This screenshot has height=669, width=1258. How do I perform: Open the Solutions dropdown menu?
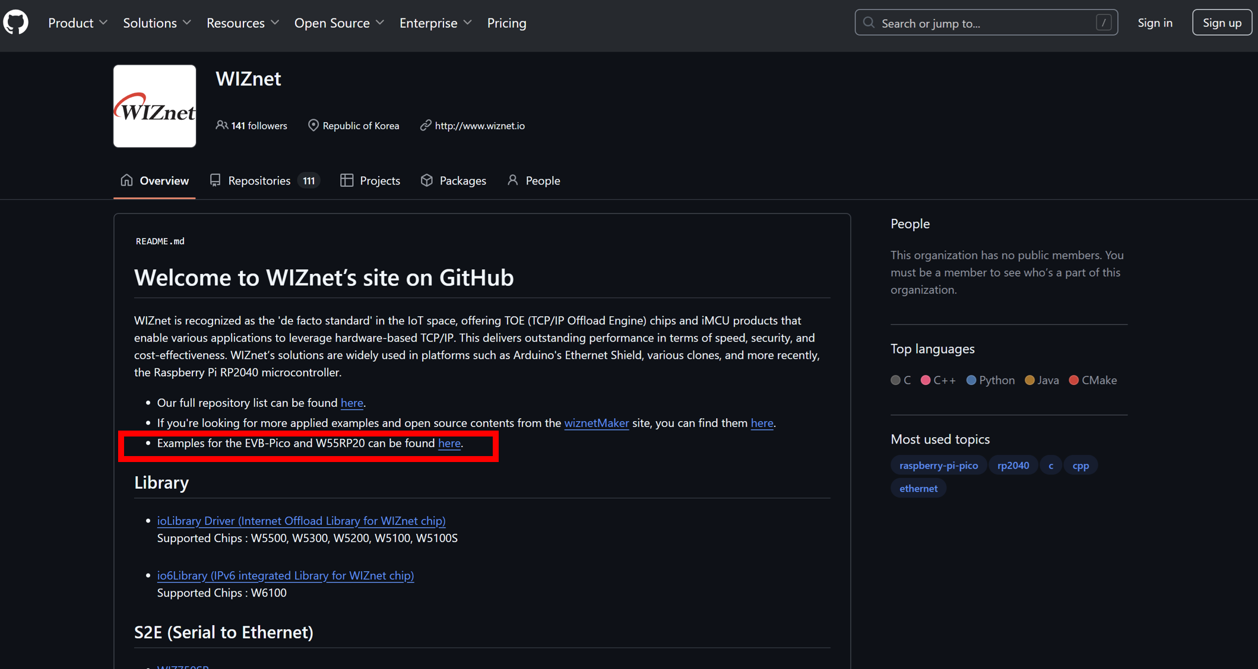[156, 23]
